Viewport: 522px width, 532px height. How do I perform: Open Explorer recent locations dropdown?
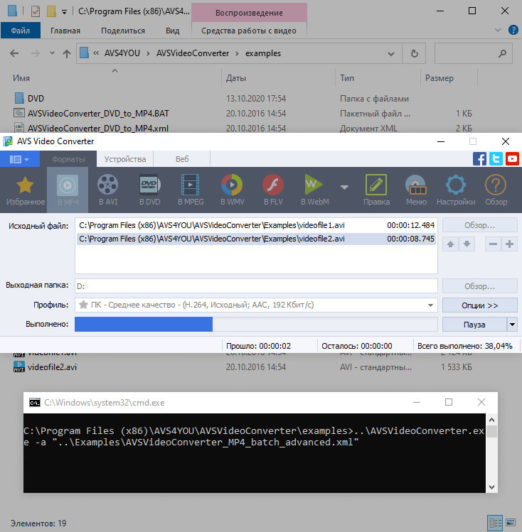[52, 53]
